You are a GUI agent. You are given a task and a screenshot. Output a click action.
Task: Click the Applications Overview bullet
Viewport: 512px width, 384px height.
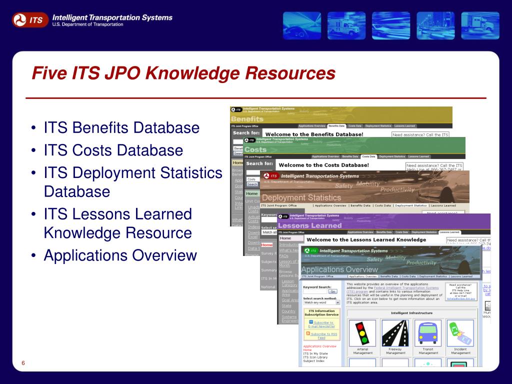[120, 255]
